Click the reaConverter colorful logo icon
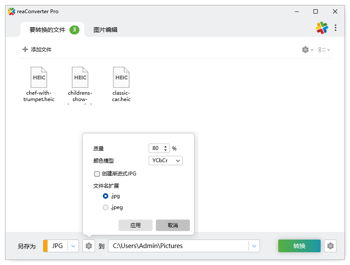Screen dimensions: 350x265 tap(322, 28)
